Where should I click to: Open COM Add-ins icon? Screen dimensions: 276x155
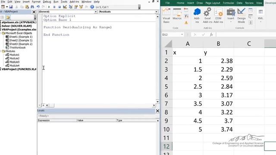218,15
